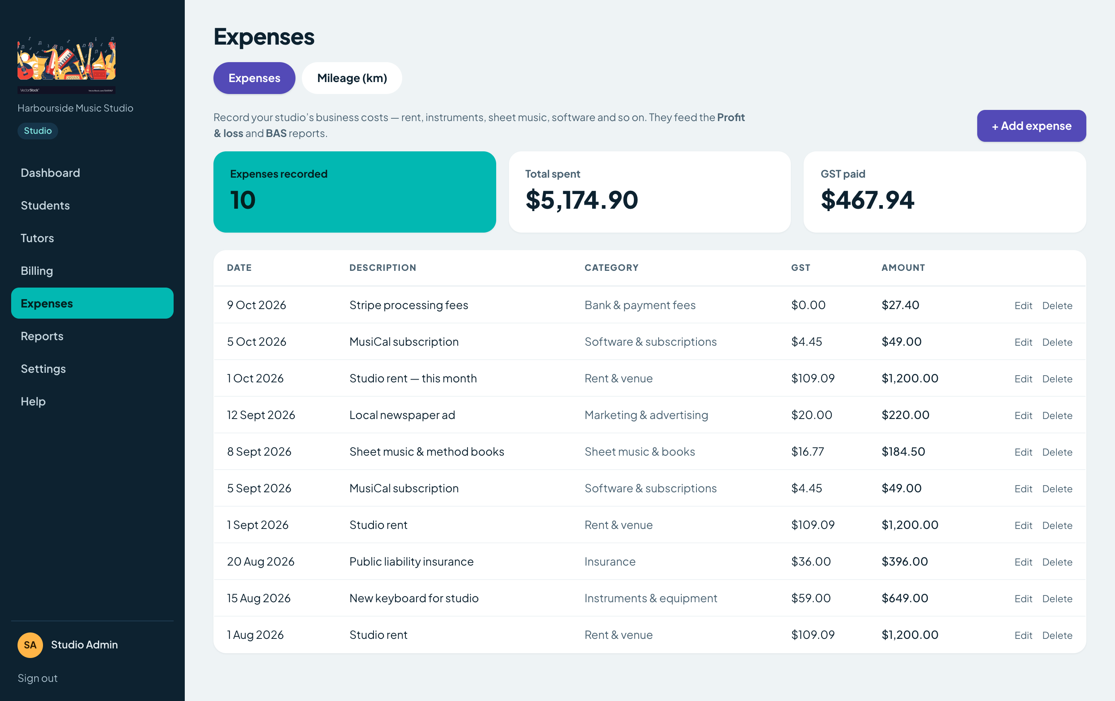This screenshot has height=701, width=1115.
Task: Edit New keyboard for studio expense
Action: [1023, 599]
